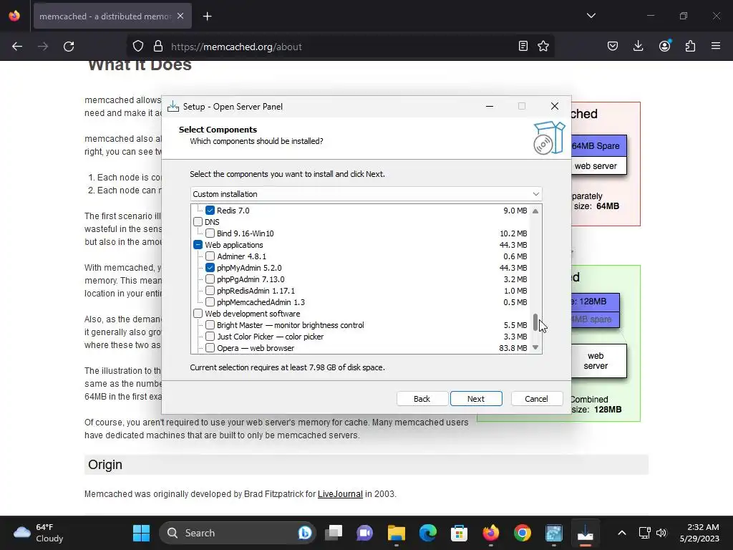Bookmark this page with star
The width and height of the screenshot is (733, 550).
pyautogui.click(x=543, y=47)
